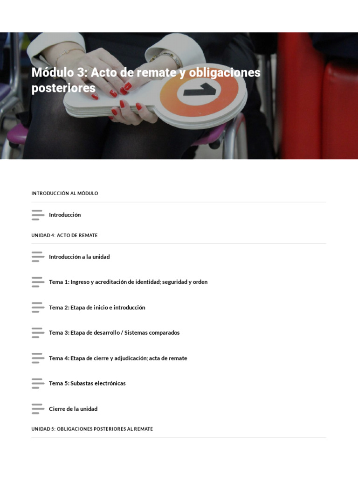Select Tema 4: Etapa de cierre y adjudicación
This screenshot has width=358, height=478.
click(x=118, y=358)
